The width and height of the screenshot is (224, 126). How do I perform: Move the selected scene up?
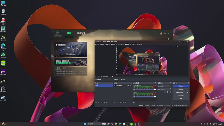tap(104, 102)
